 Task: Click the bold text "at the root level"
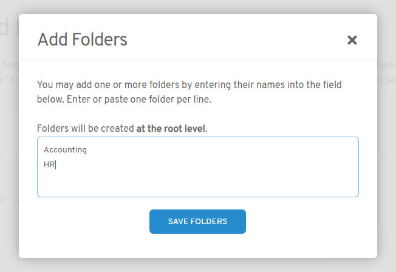[171, 128]
